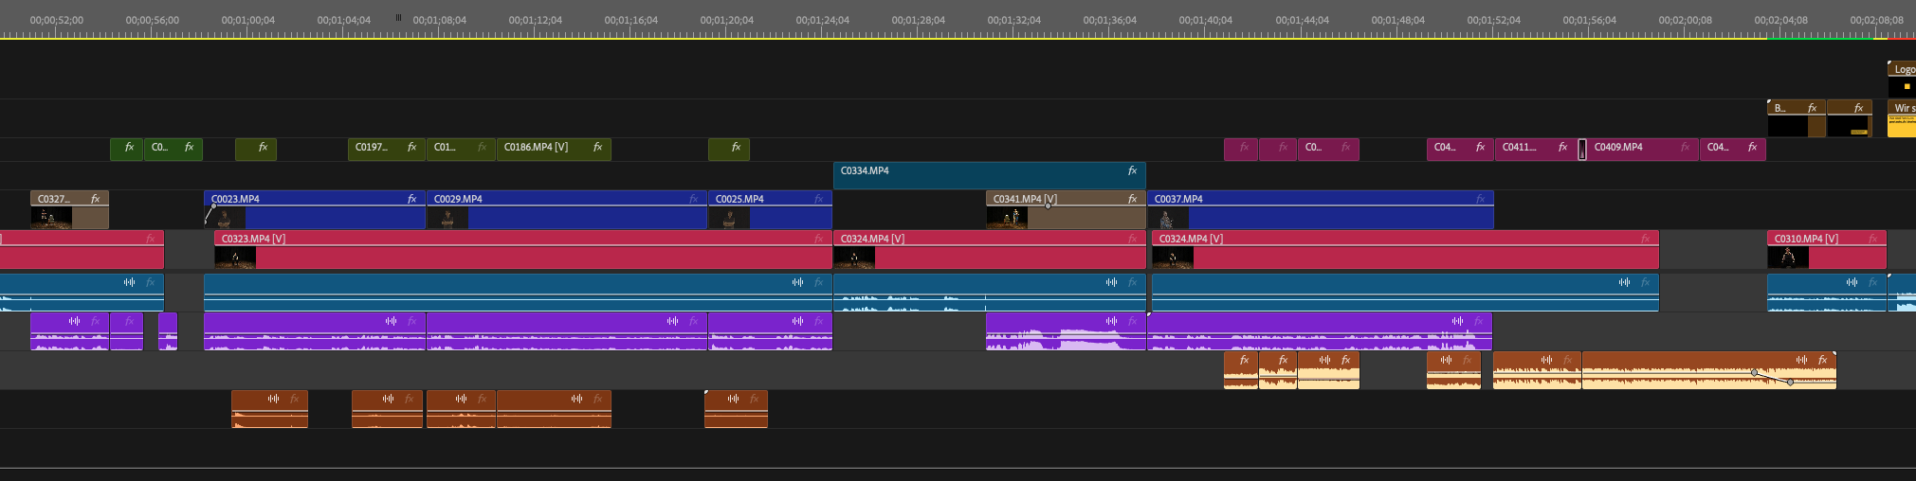Select the C0324.MP4 [V] clip beneath C0334.MP4
1916x481 pixels.
[990, 250]
